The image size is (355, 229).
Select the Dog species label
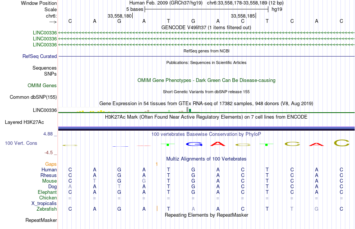pos(53,187)
